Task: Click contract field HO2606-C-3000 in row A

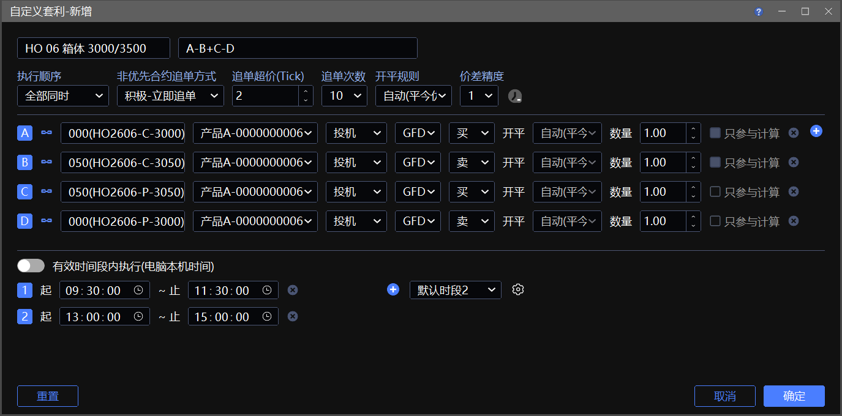Action: 122,133
